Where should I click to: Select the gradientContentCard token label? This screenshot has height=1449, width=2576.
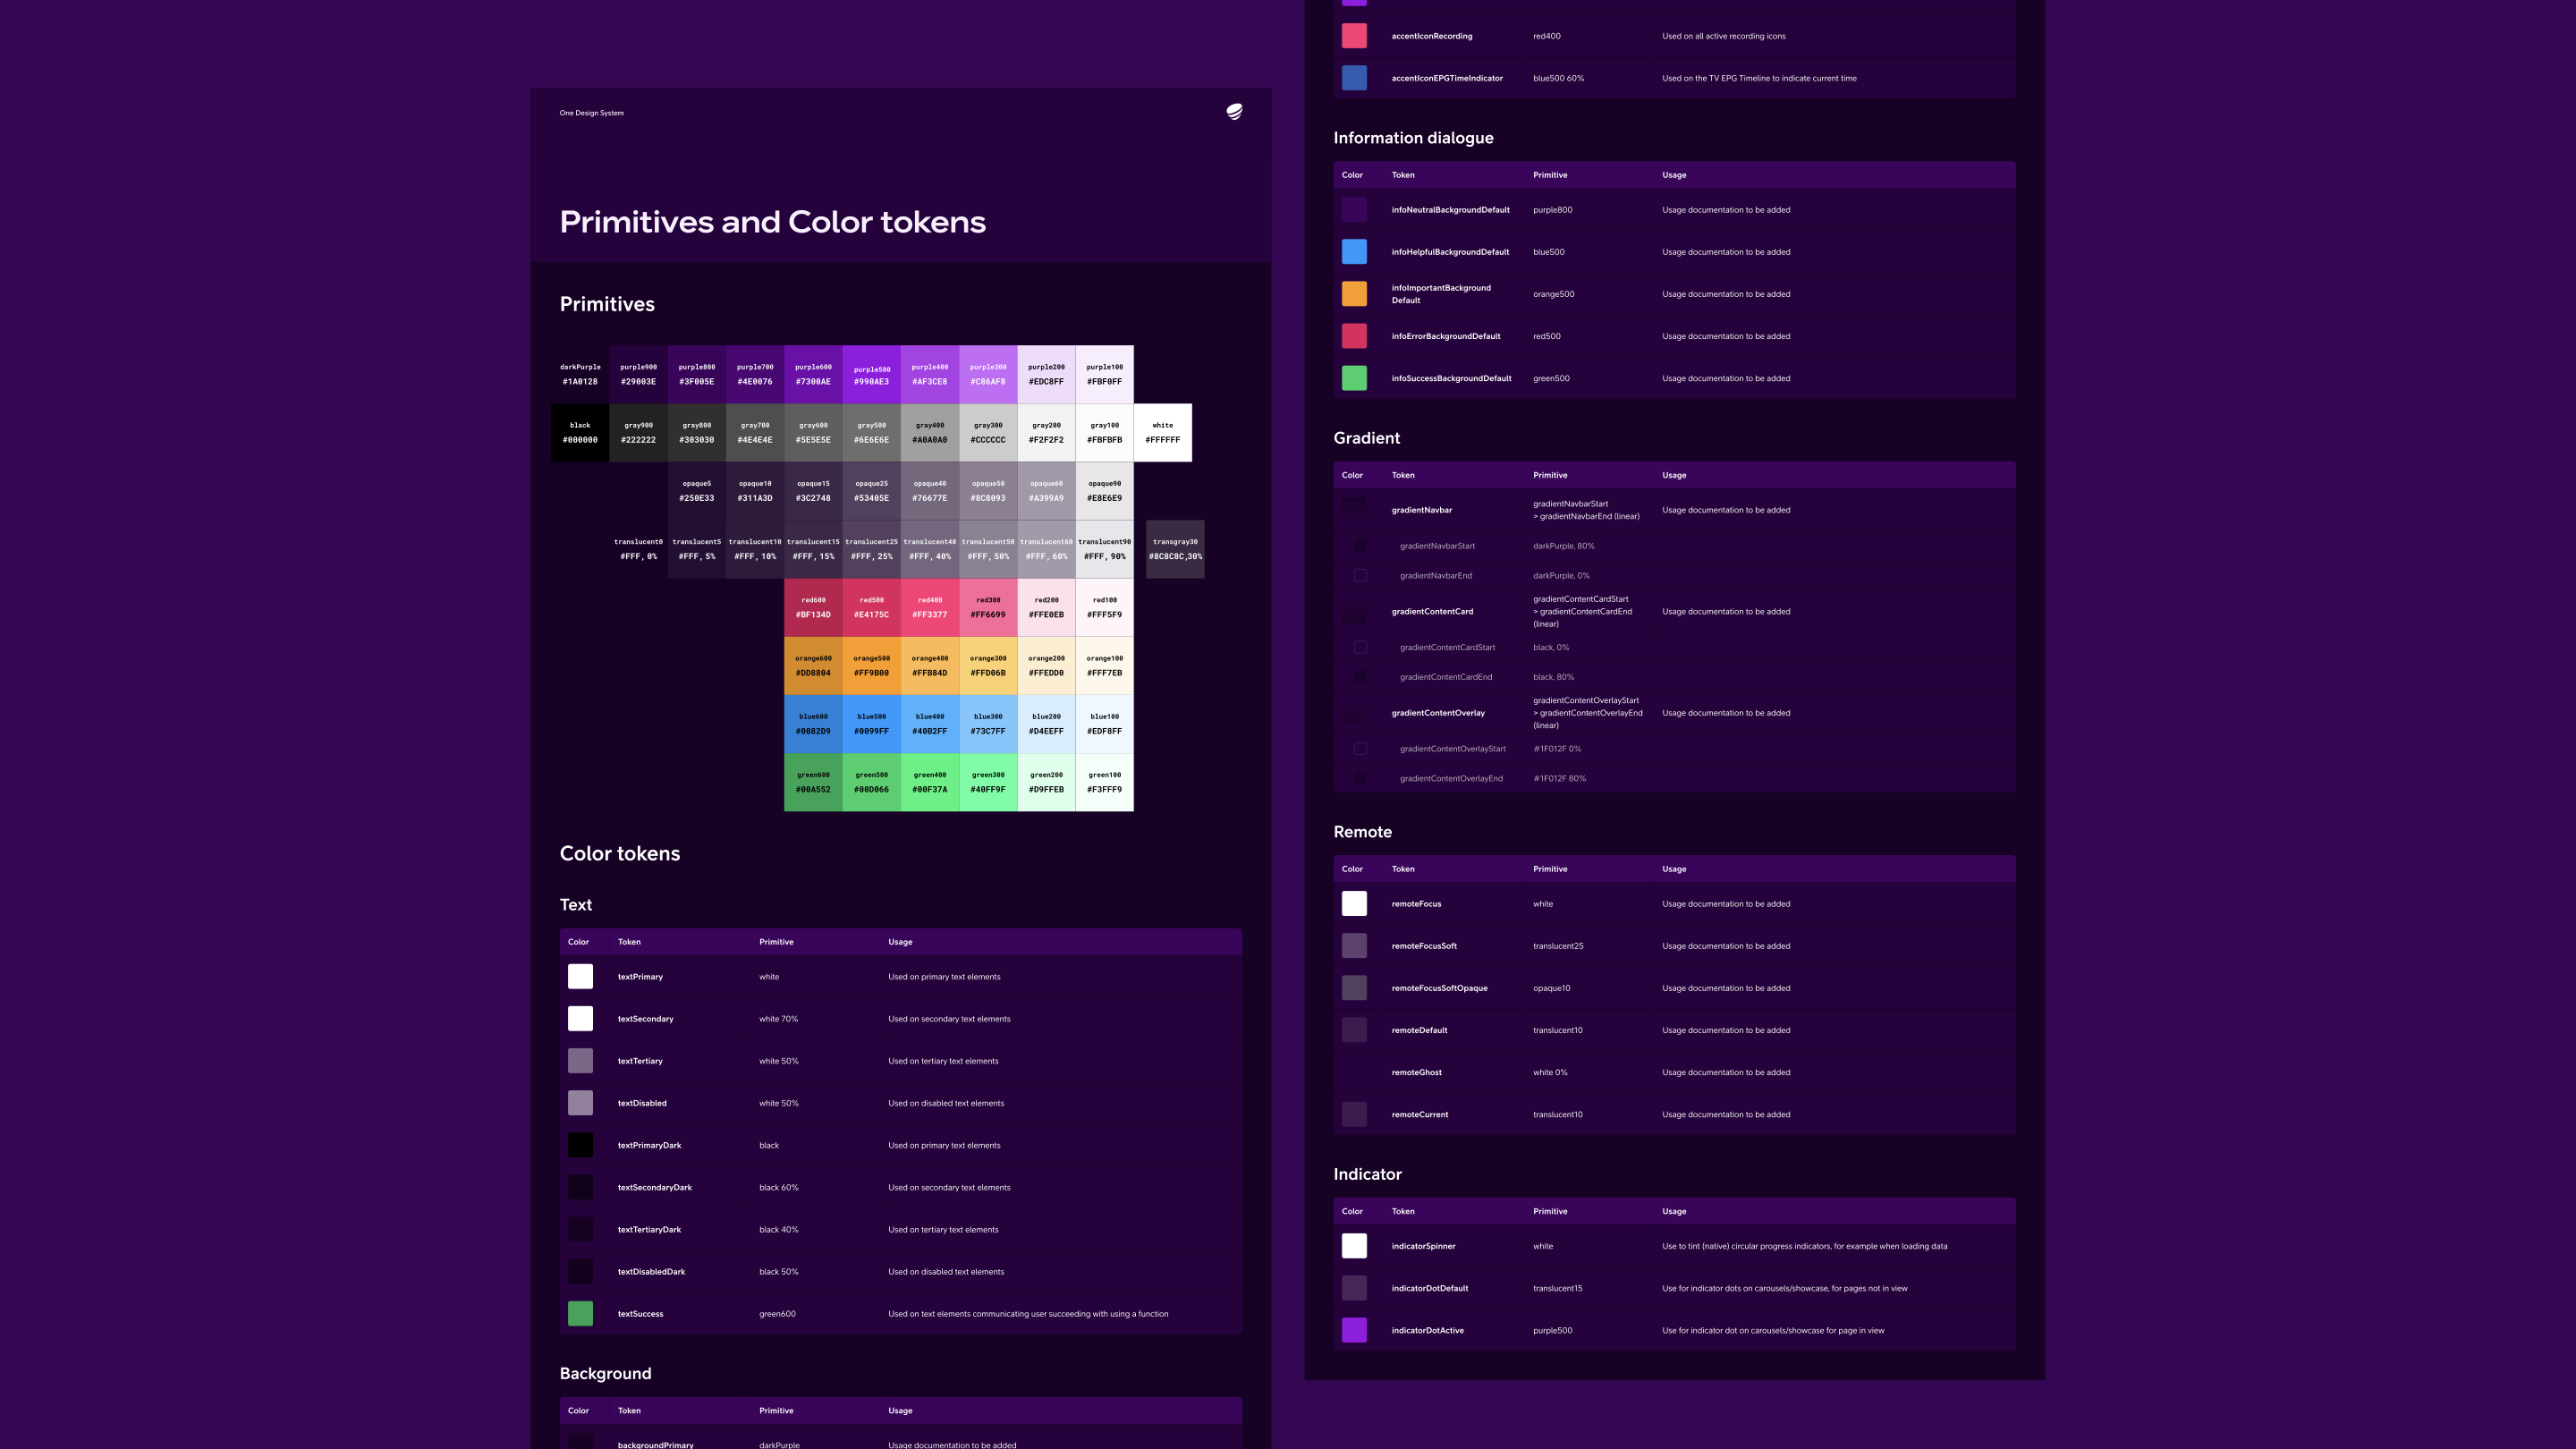(x=1432, y=611)
